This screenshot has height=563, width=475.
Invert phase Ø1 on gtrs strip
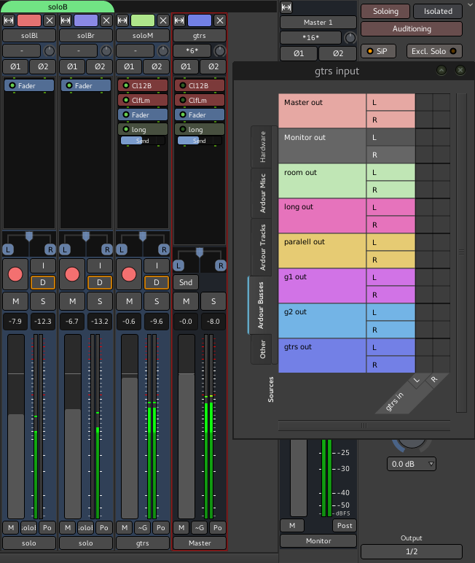[x=186, y=66]
